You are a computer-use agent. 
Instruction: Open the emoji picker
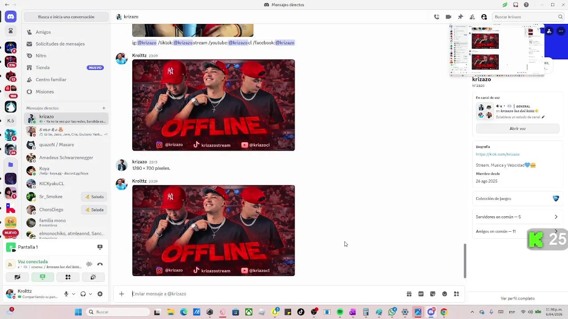(445, 294)
